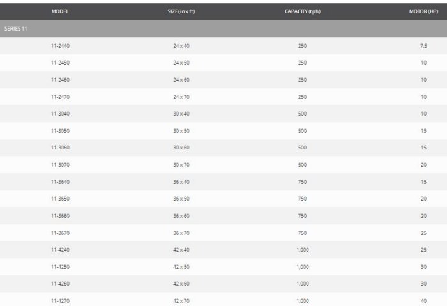
Task: Select the 40 HP motor value
Action: point(423,300)
